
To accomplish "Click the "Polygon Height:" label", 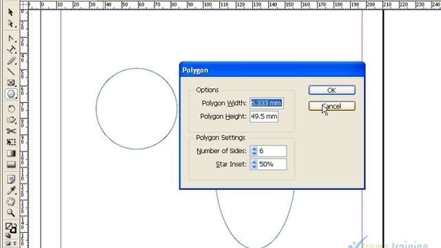I will pyautogui.click(x=223, y=116).
